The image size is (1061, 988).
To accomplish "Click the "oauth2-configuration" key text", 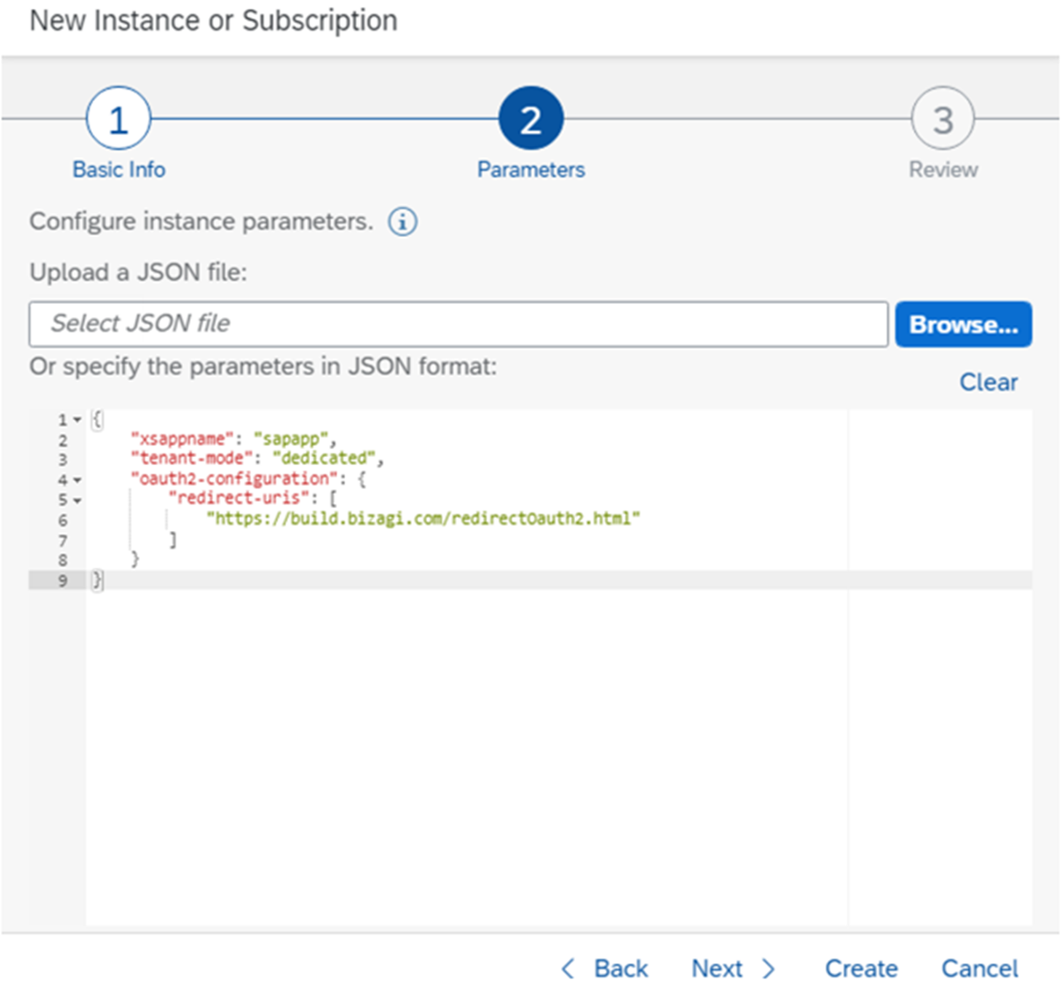I will point(234,478).
